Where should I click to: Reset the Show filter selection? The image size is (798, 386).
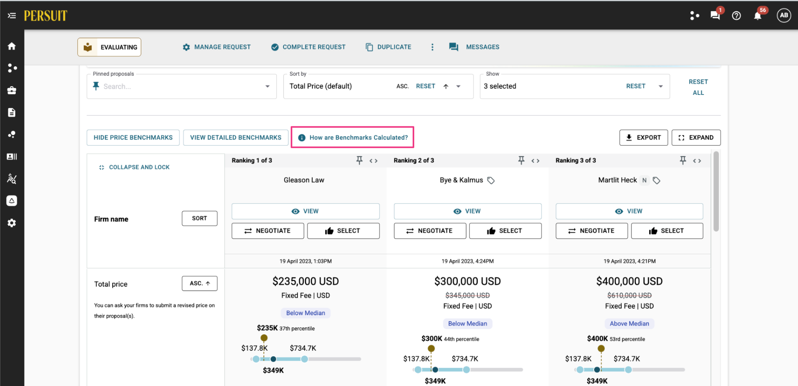click(636, 86)
